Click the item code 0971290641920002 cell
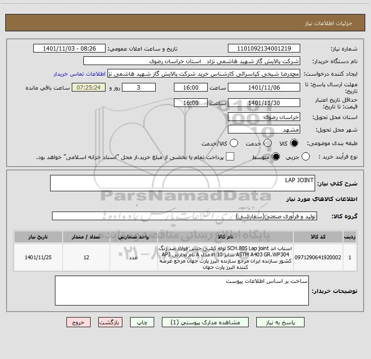The width and height of the screenshot is (371, 359). [318, 257]
